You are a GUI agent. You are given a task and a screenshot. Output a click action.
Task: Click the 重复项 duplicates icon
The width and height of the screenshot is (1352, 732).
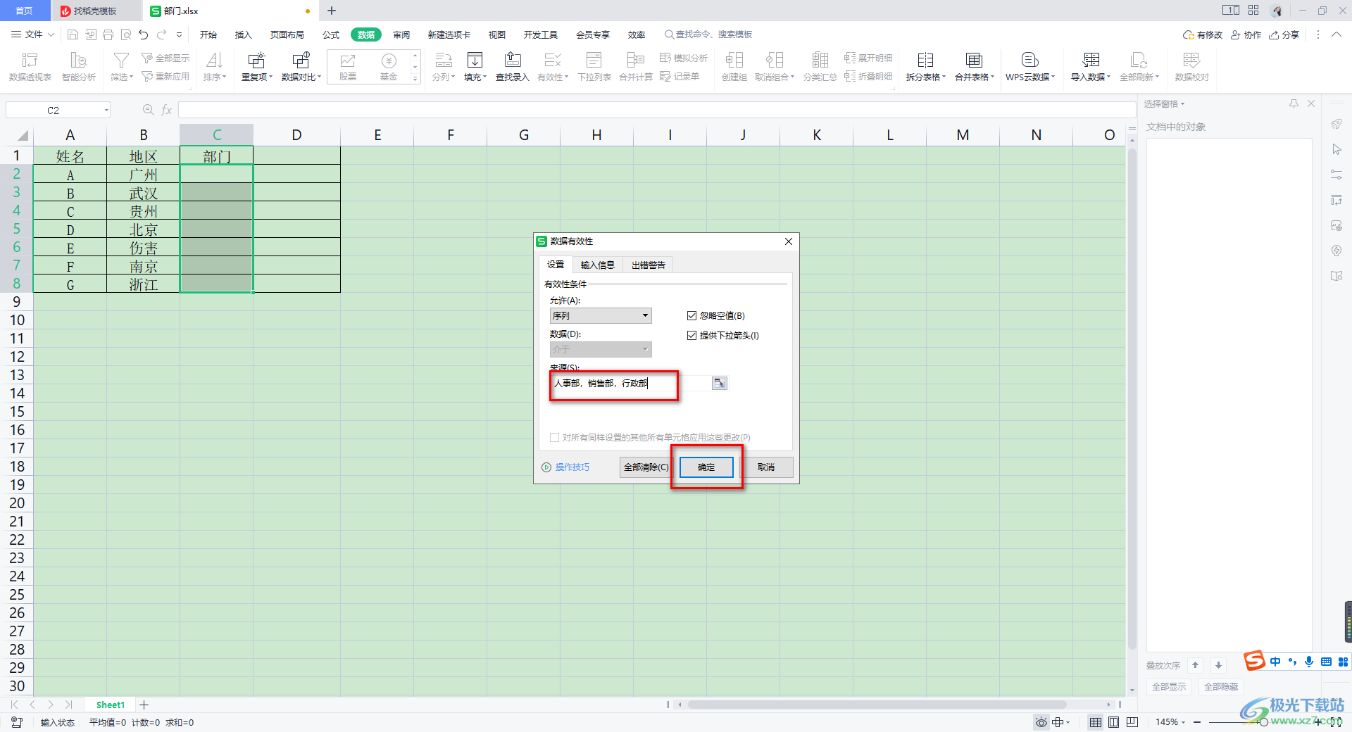pos(256,61)
